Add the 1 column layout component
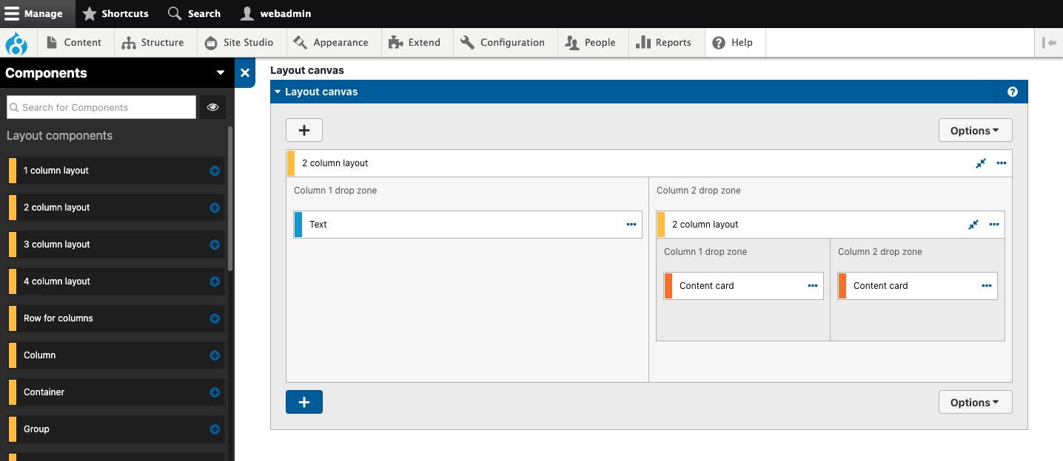The height and width of the screenshot is (461, 1063). click(x=215, y=171)
